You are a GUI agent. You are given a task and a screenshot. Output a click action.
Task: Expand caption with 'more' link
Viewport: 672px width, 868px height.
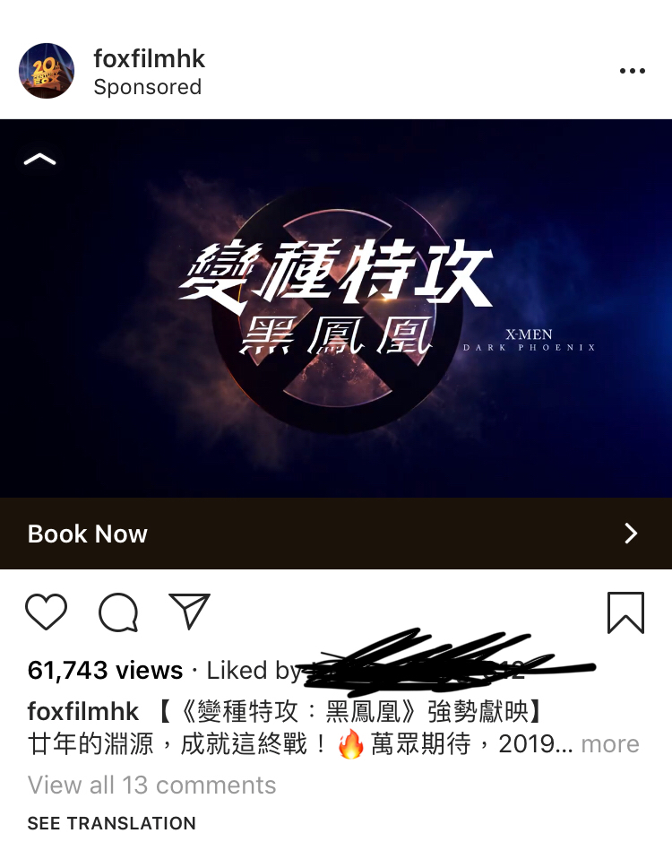(610, 744)
